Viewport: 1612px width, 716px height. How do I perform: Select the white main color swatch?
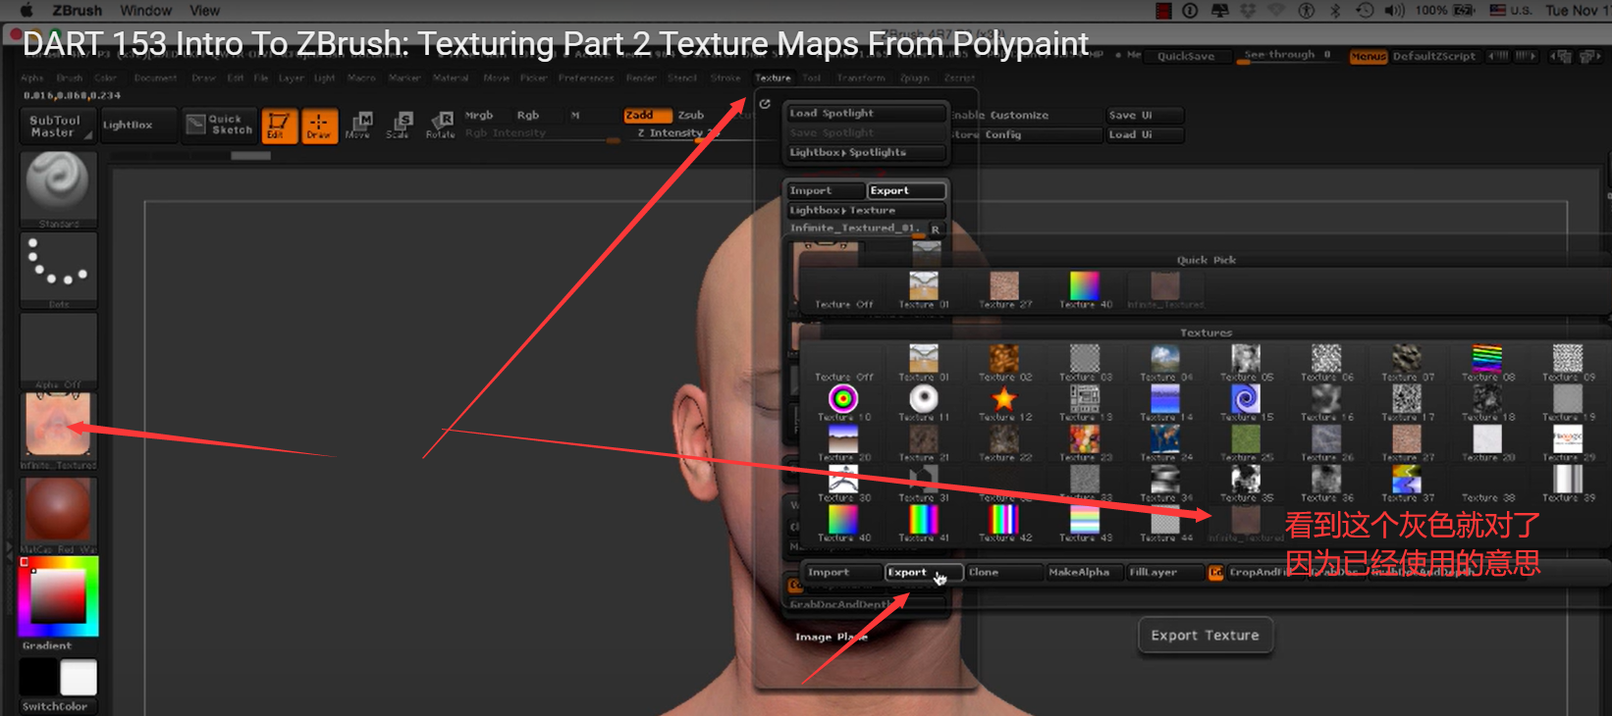(79, 678)
